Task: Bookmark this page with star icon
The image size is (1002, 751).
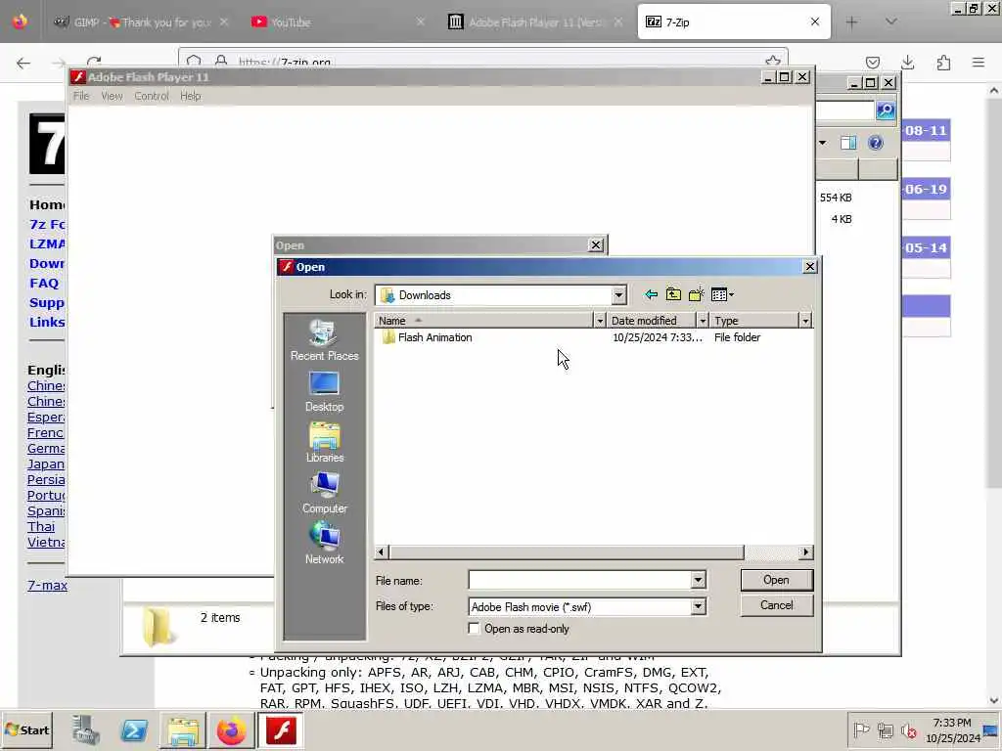Action: [773, 62]
